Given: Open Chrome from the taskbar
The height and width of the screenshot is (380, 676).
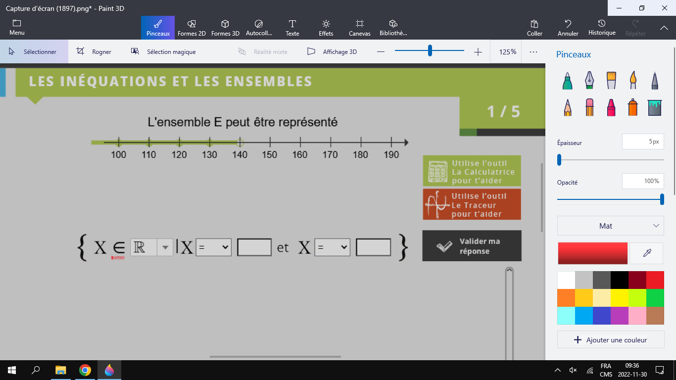Looking at the screenshot, I should [x=85, y=370].
